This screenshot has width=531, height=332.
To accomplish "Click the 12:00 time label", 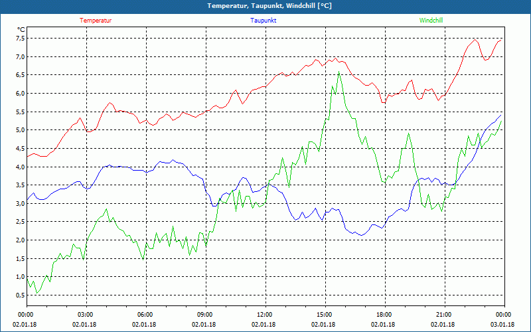I will (265, 315).
